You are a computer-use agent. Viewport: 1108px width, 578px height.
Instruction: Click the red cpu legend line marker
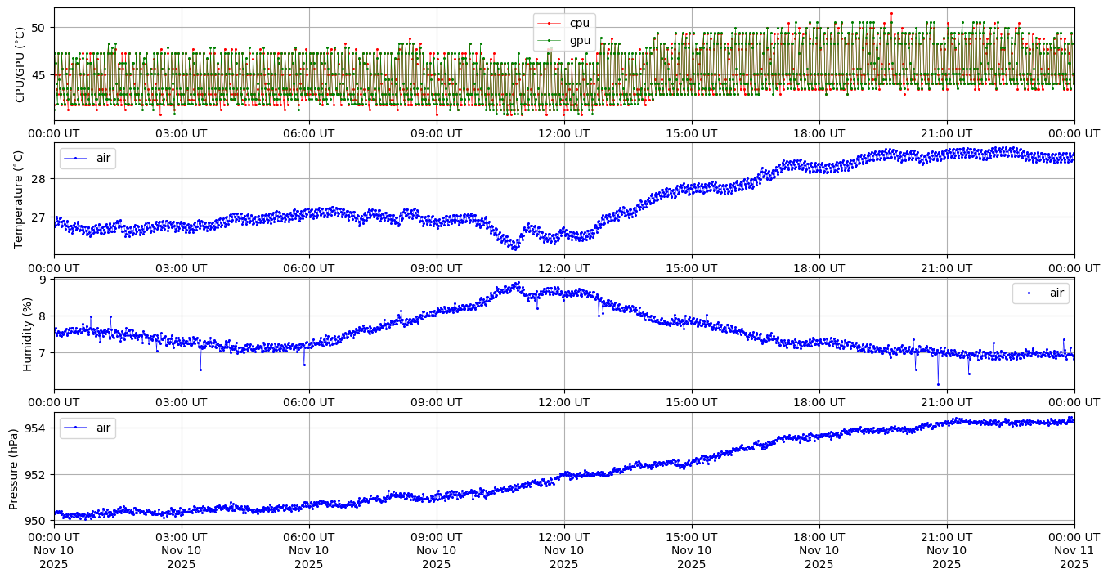point(550,24)
